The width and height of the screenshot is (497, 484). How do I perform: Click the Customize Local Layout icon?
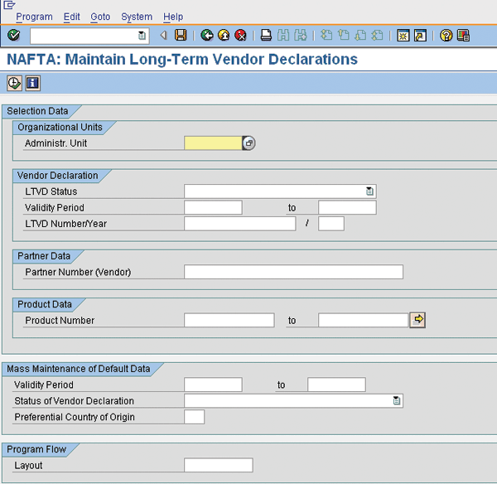[x=463, y=35]
